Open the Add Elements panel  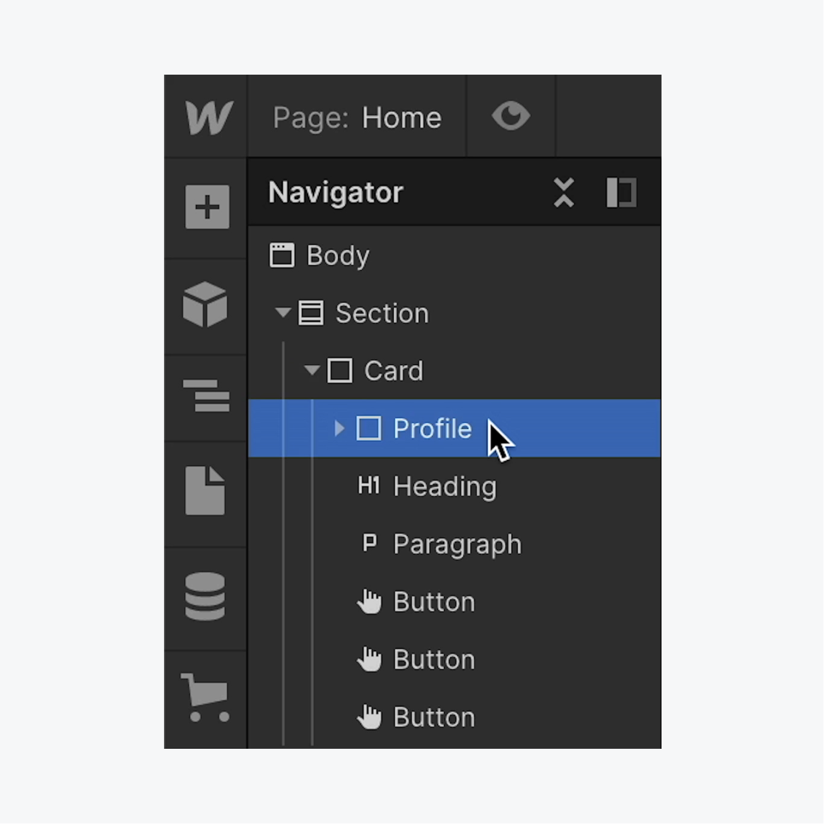207,207
